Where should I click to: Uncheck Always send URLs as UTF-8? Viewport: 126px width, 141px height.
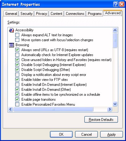pos(17,50)
